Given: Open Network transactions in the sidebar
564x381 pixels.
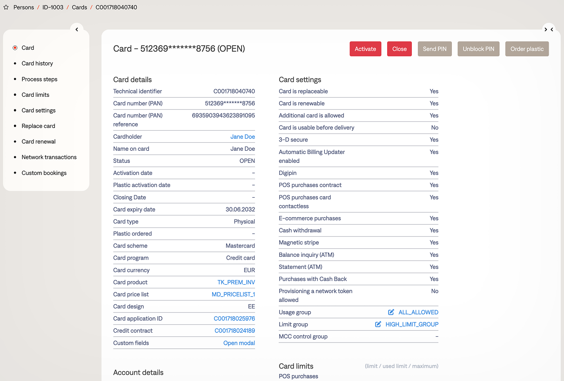Looking at the screenshot, I should coord(49,157).
